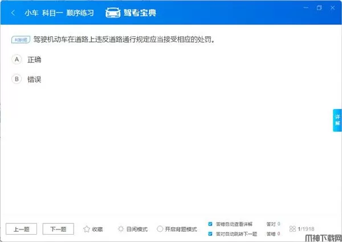Click the 判断题 question type tag
Image resolution: width=342 pixels, height=242 pixels.
point(21,40)
